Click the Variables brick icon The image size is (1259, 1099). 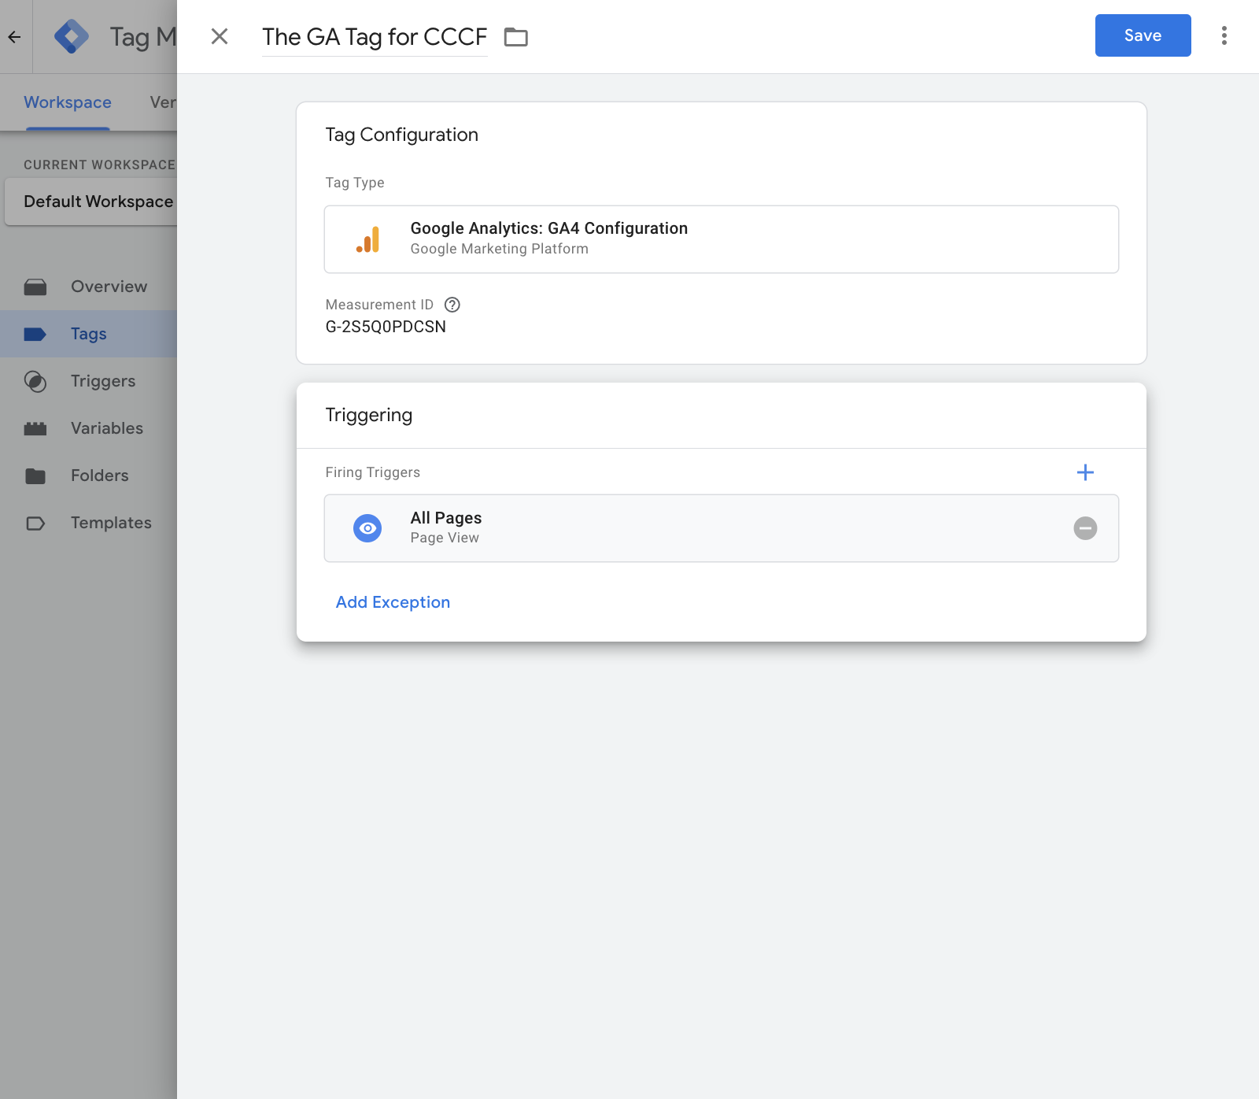pyautogui.click(x=35, y=429)
